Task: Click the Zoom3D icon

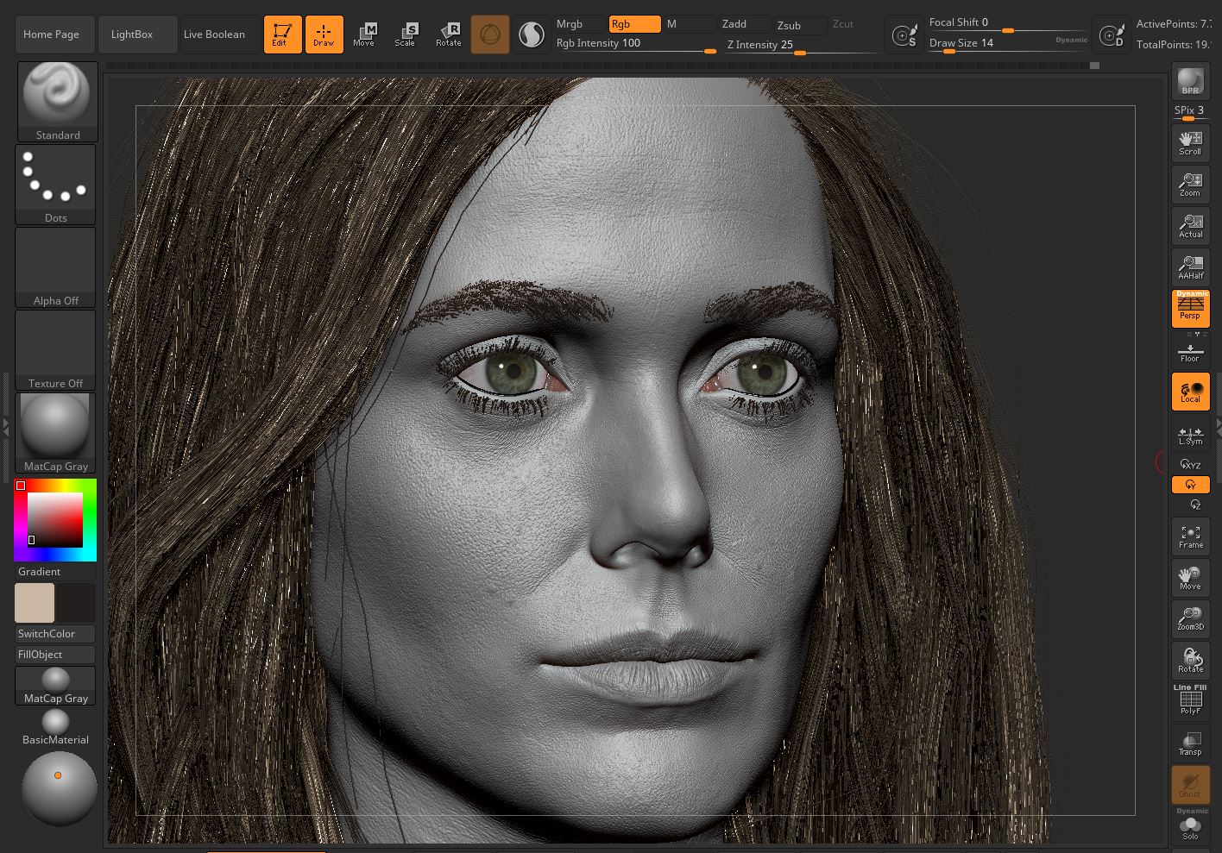Action: [x=1191, y=619]
